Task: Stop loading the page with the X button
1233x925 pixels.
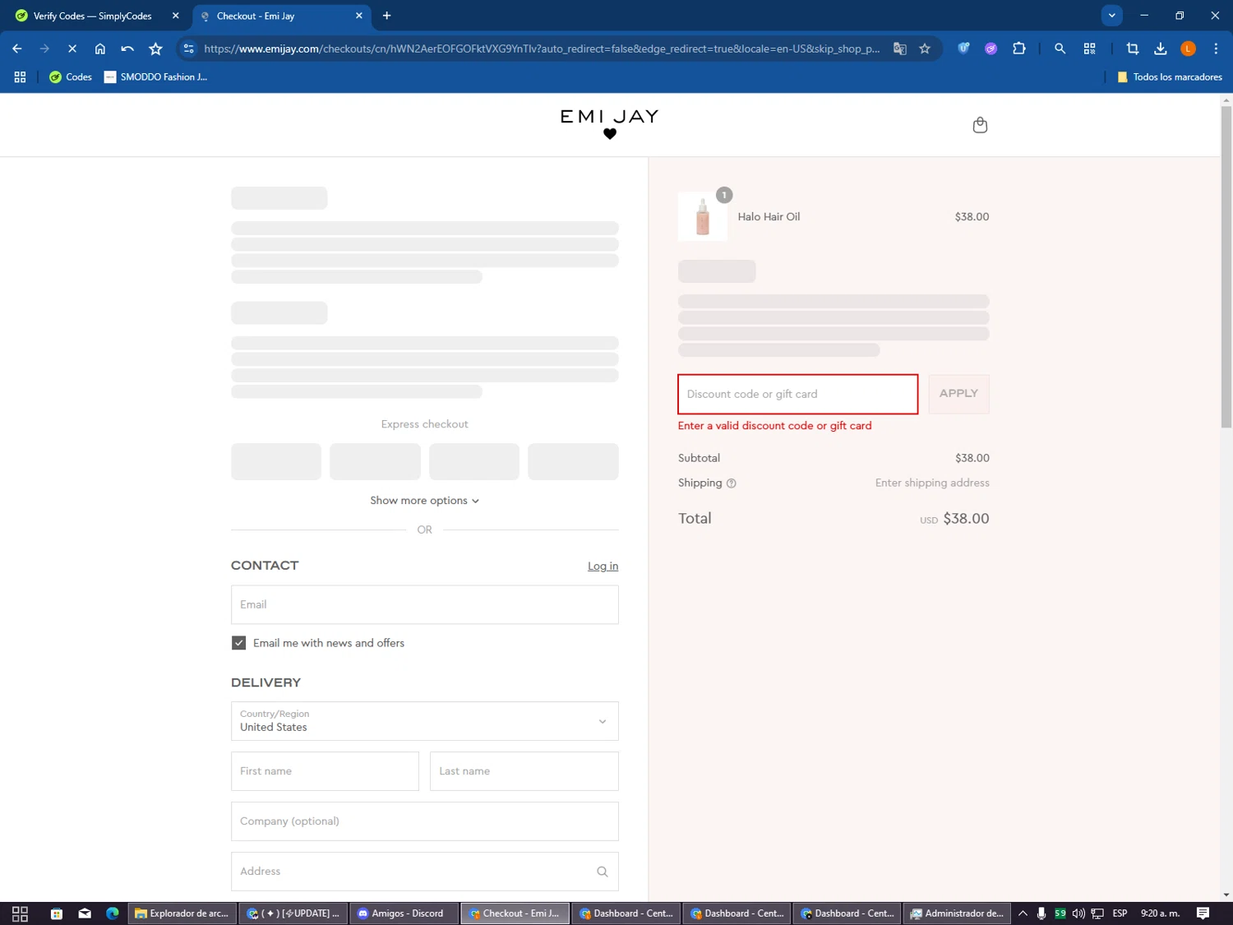Action: pos(72,49)
